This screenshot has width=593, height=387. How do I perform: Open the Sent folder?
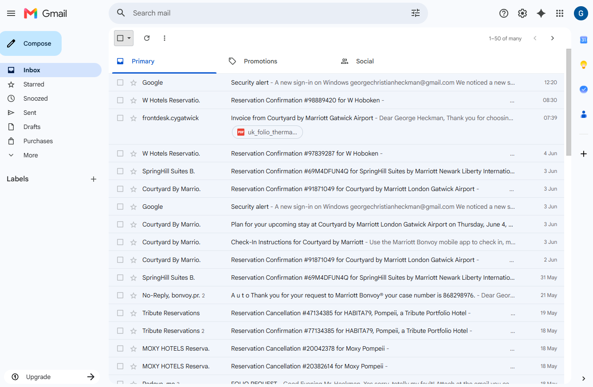click(51, 113)
